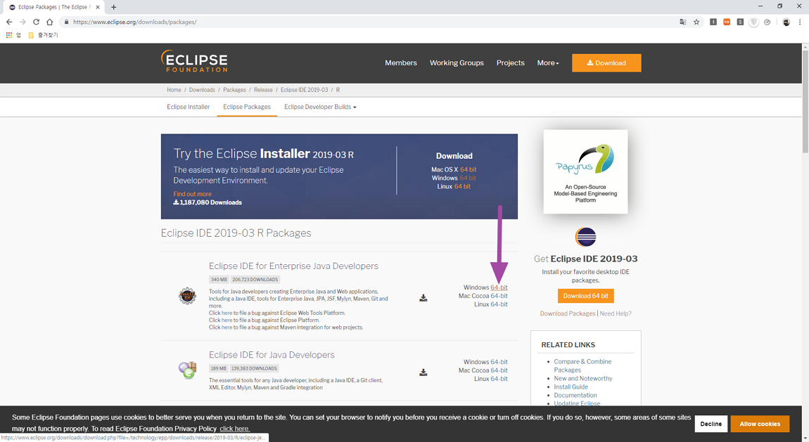Screen dimensions: 809x442
Task: Open Eclipse IDE for Java Developers title
Action: [272, 354]
